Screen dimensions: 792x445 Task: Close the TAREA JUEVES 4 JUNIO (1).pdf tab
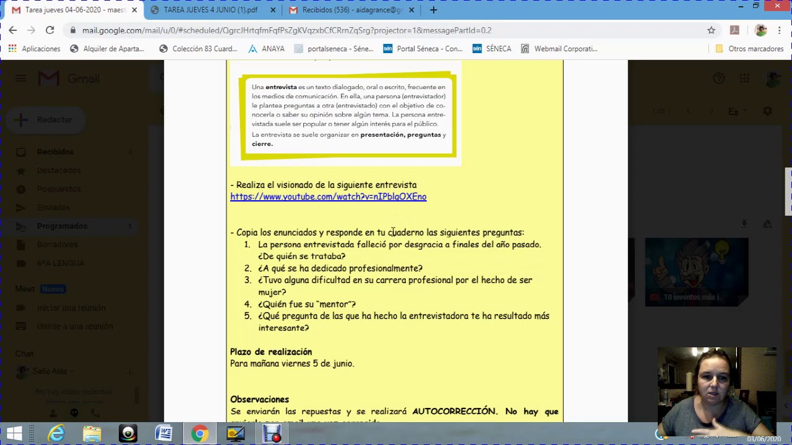(273, 10)
